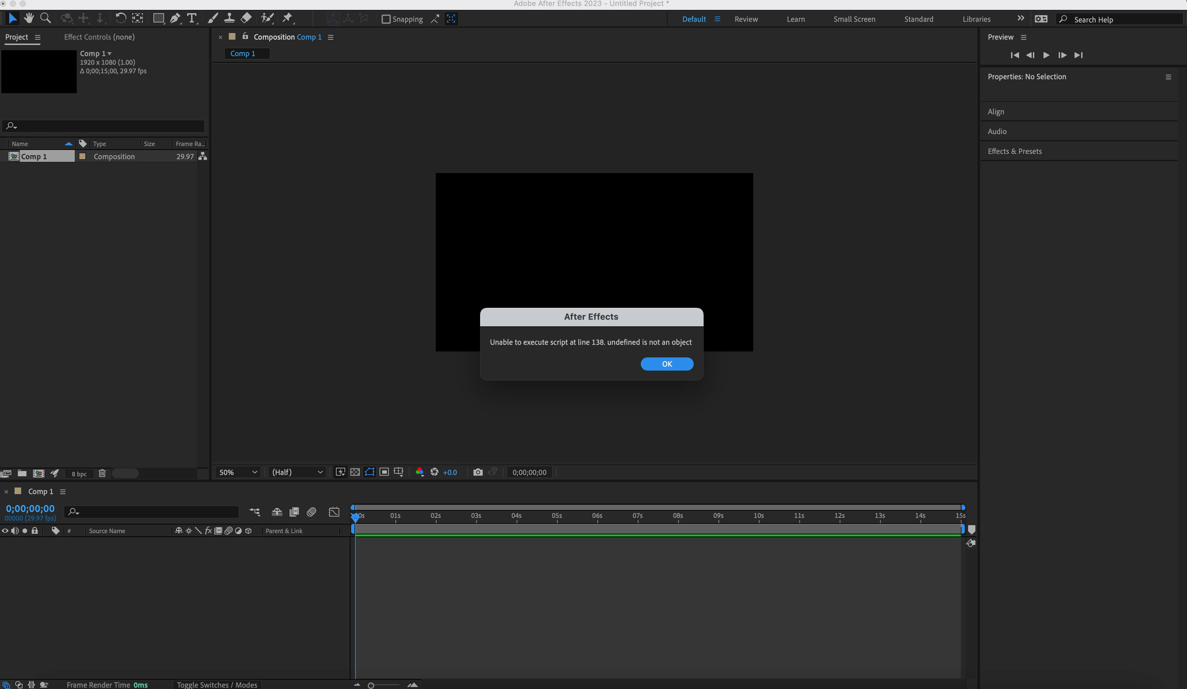Select the Zoom tool
This screenshot has width=1187, height=689.
coord(45,18)
